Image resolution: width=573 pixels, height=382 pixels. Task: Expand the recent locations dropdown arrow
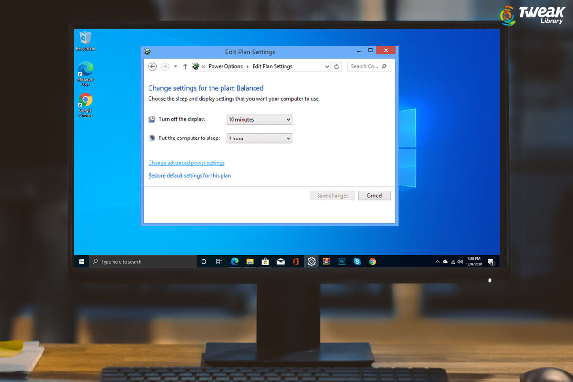(175, 66)
